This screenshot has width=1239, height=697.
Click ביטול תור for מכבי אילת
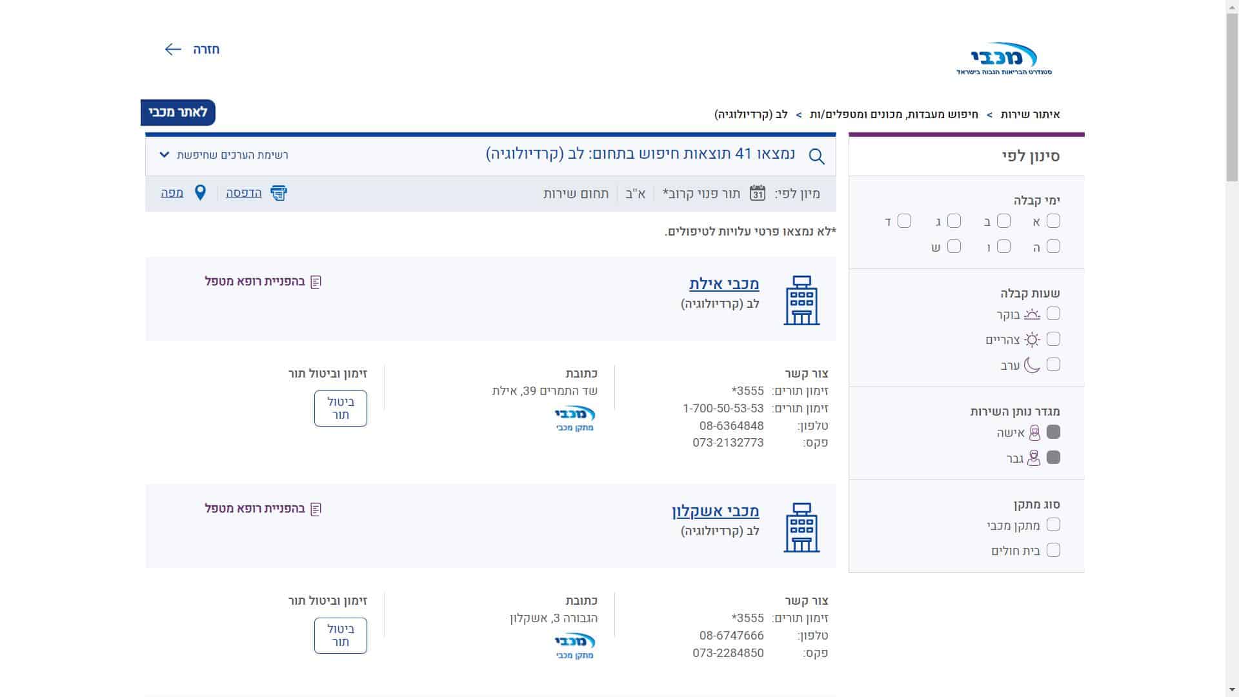tap(341, 409)
